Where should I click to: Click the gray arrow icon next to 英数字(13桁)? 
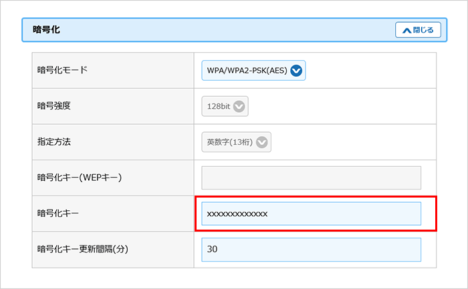[261, 141]
